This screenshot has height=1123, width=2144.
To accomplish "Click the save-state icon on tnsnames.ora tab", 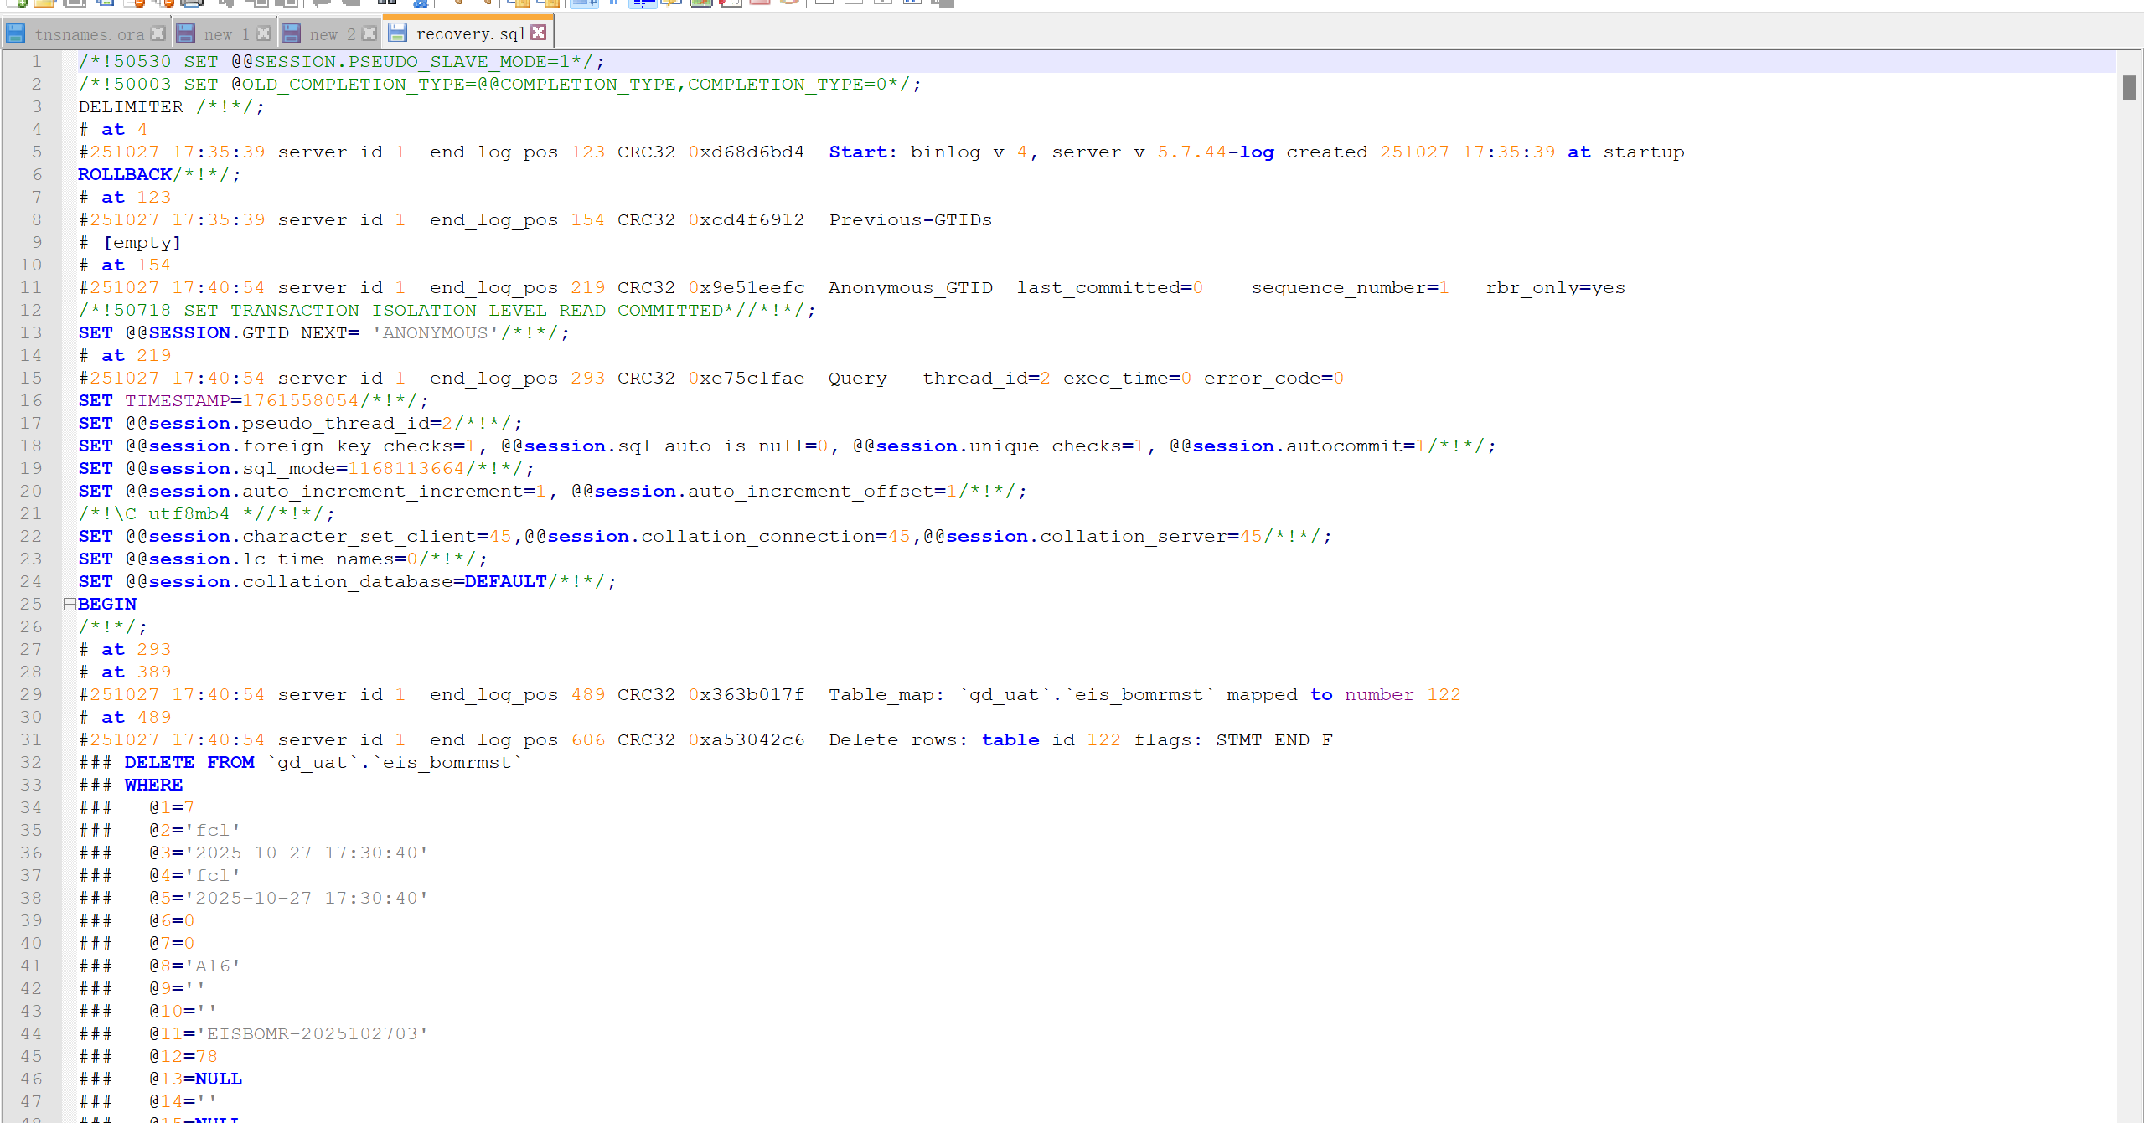I will tap(15, 33).
